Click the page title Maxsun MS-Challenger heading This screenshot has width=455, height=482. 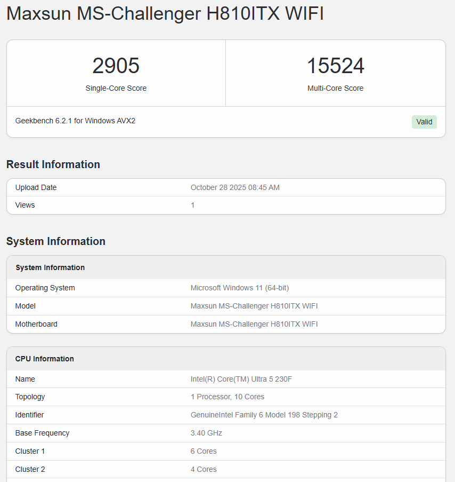click(x=165, y=14)
